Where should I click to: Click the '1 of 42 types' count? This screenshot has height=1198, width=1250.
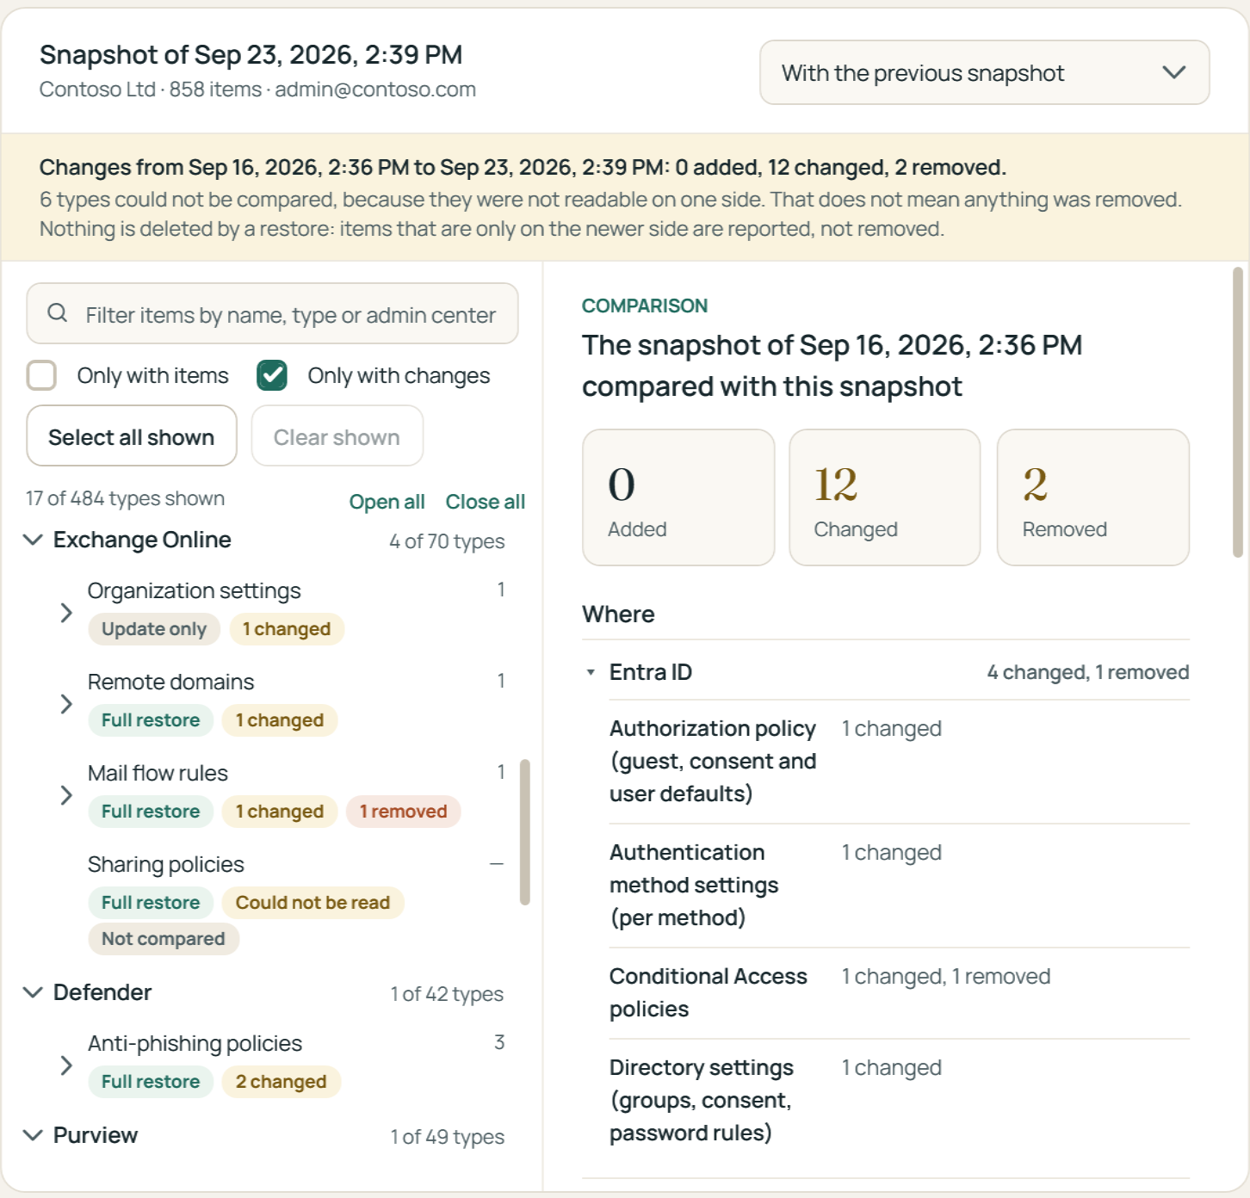[447, 994]
